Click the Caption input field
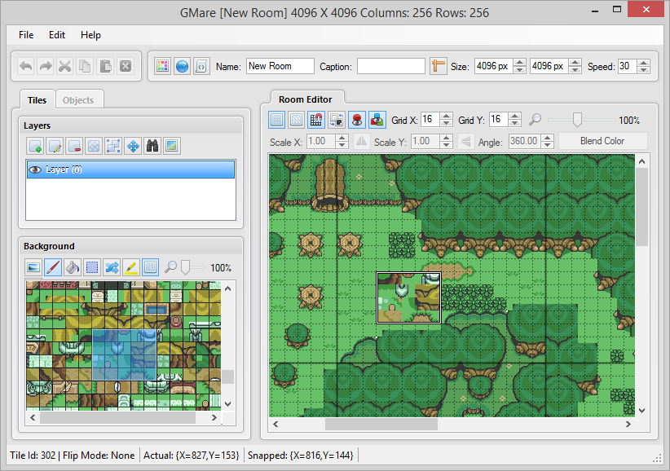The height and width of the screenshot is (471, 670). (391, 66)
